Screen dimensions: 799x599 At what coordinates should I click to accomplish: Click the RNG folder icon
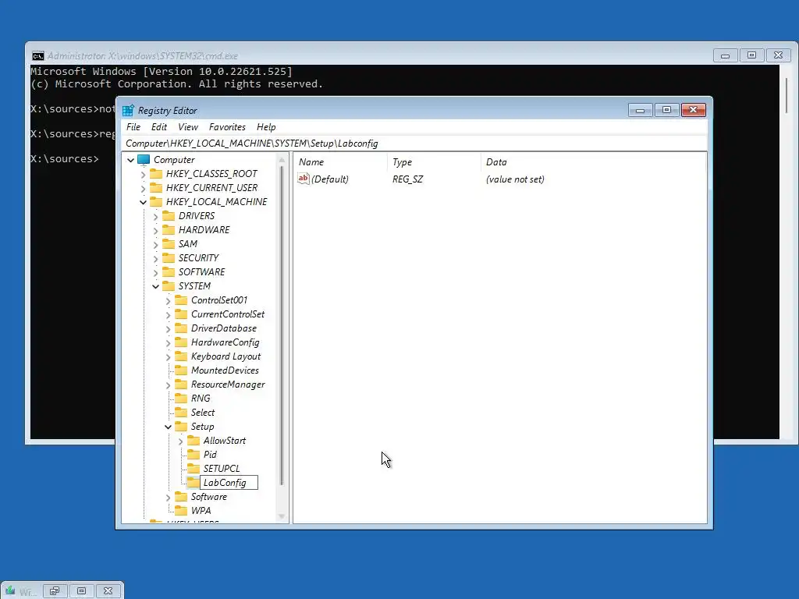[181, 399]
